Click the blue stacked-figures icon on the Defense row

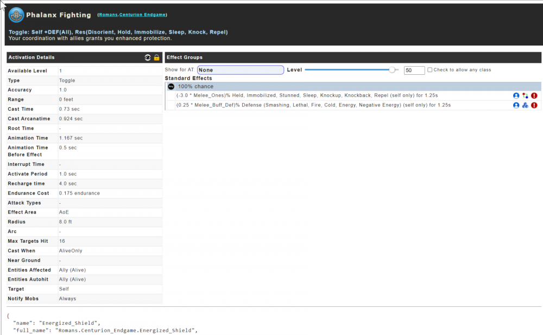click(525, 105)
